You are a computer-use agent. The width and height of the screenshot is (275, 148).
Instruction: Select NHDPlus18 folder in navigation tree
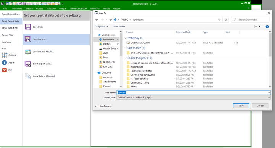[108, 62]
